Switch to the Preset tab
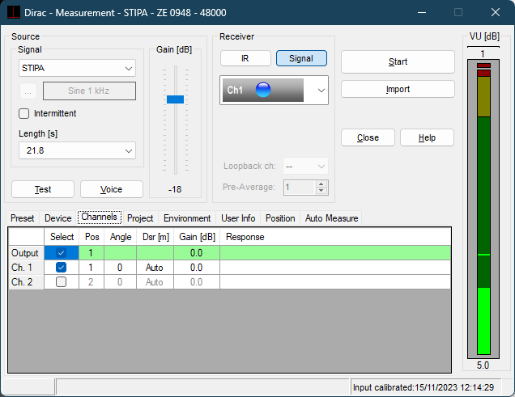This screenshot has width=515, height=397. [23, 218]
